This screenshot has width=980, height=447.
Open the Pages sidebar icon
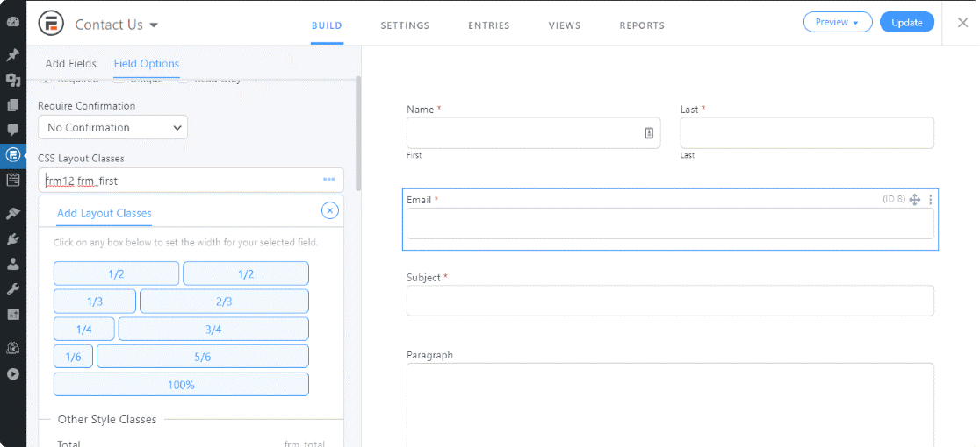click(12, 105)
